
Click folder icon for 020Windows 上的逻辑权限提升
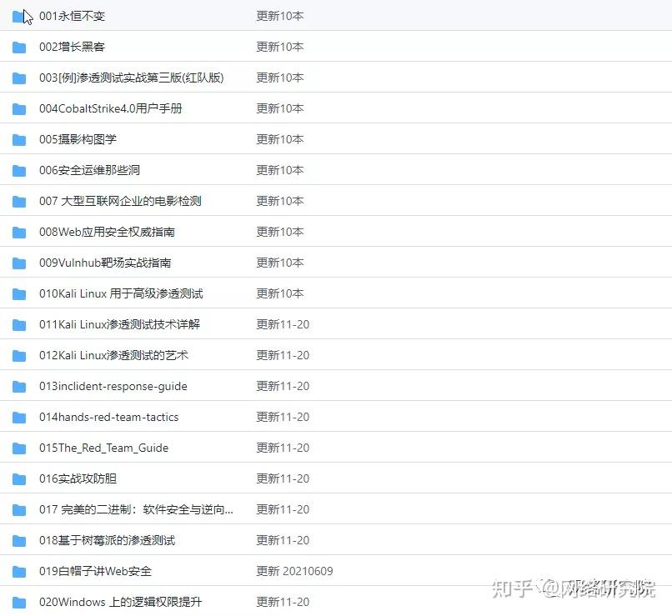[19, 603]
